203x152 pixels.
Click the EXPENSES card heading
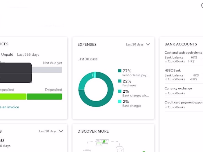(87, 45)
